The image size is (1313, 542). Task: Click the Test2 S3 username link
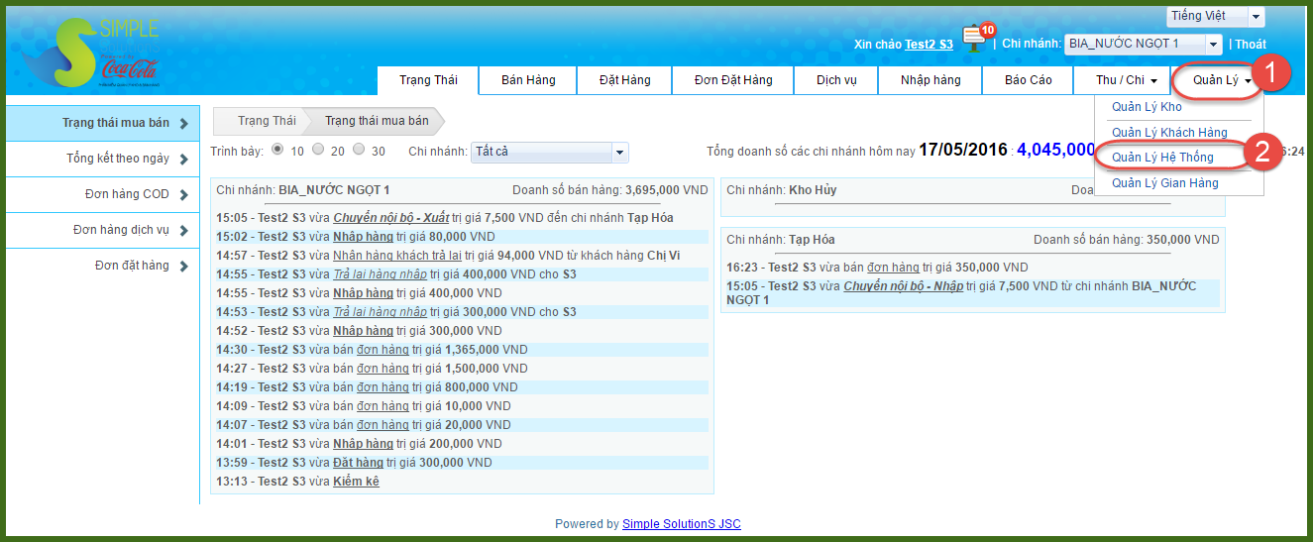pos(929,45)
